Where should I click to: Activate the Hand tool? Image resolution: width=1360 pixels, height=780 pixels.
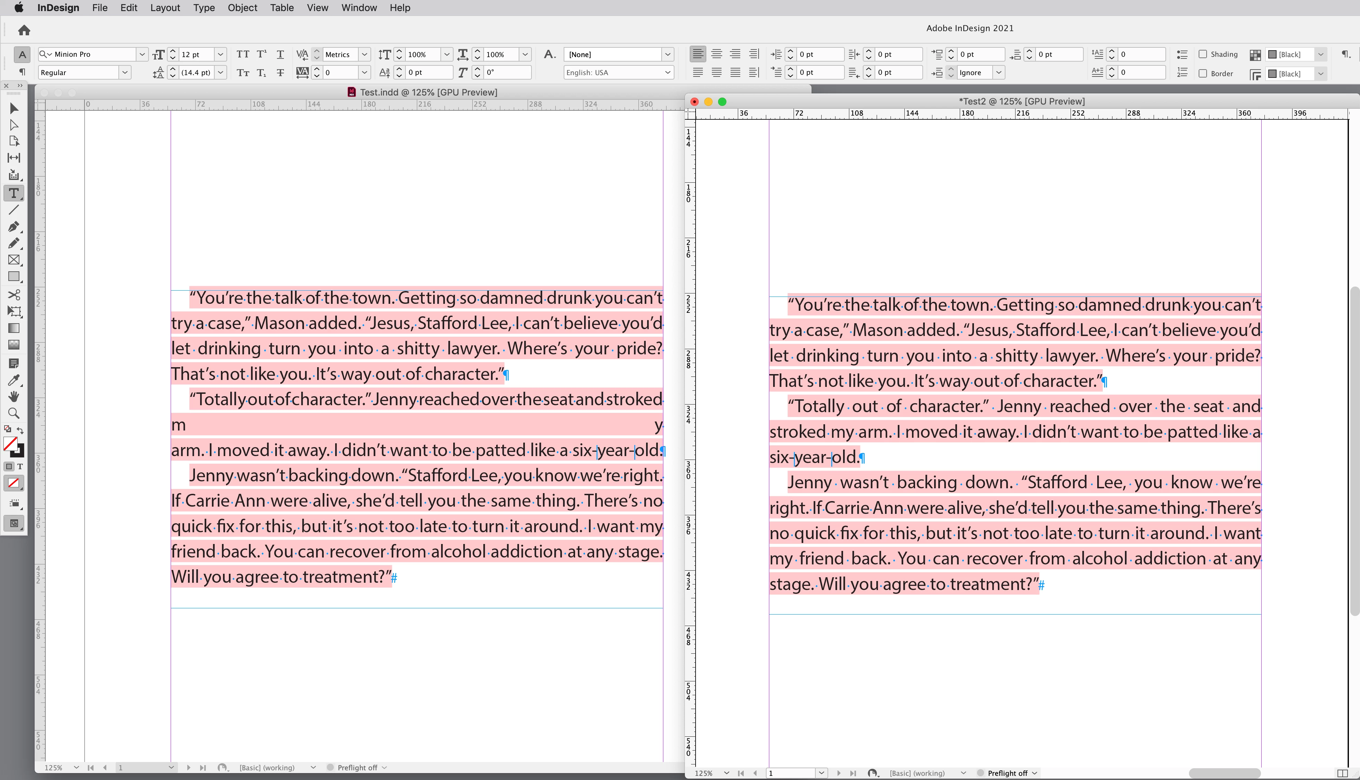pos(14,397)
